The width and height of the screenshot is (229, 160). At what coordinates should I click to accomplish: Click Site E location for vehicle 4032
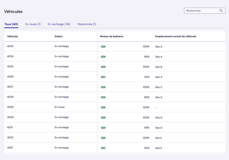click(158, 138)
